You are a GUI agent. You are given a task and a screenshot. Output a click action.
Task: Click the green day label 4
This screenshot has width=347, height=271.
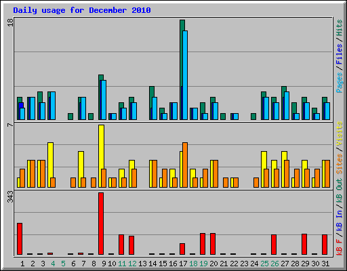tap(53, 264)
